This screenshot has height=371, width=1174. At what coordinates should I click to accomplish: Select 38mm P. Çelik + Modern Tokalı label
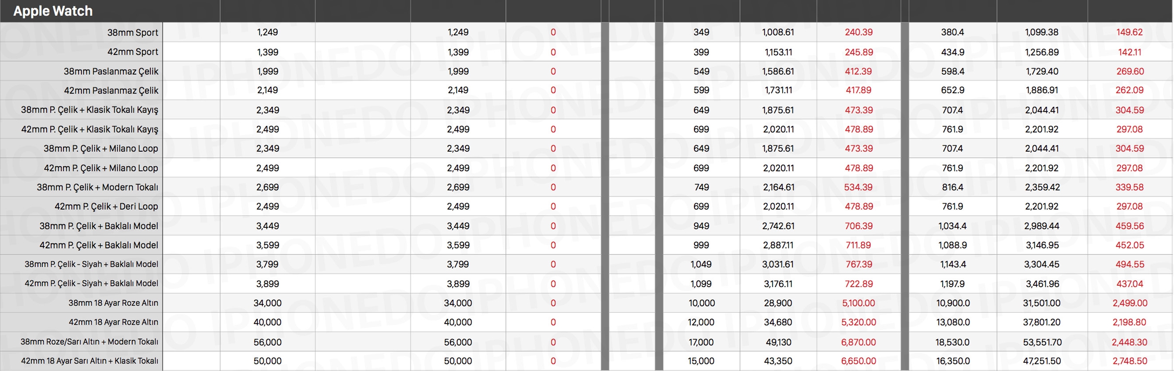point(97,187)
